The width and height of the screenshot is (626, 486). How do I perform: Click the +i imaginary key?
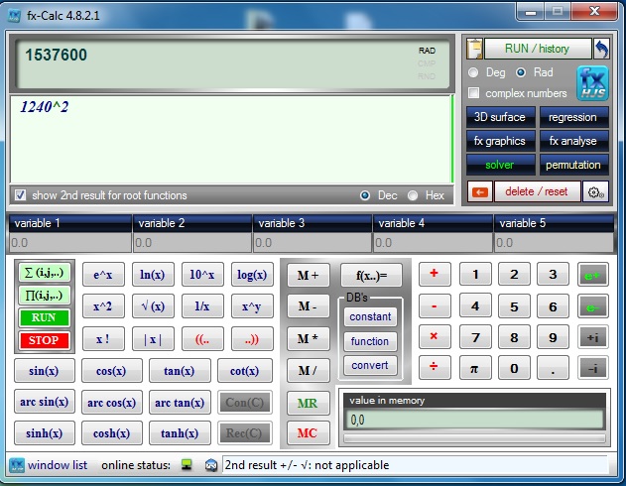click(593, 337)
